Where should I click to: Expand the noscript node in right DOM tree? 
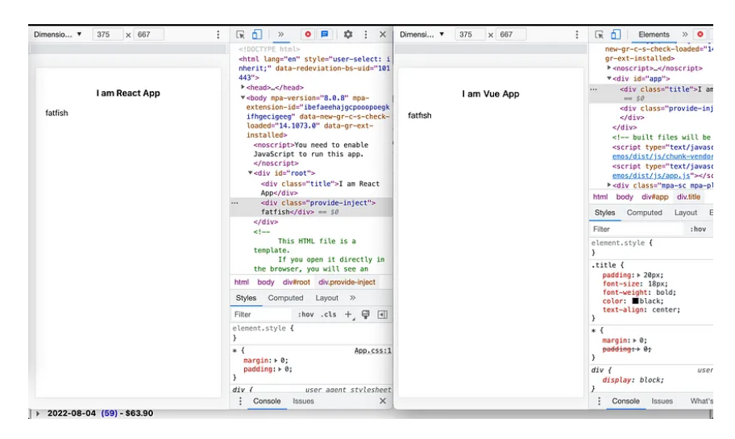coord(609,68)
